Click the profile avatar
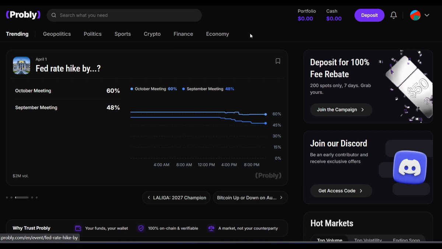The height and width of the screenshot is (249, 442). point(415,15)
